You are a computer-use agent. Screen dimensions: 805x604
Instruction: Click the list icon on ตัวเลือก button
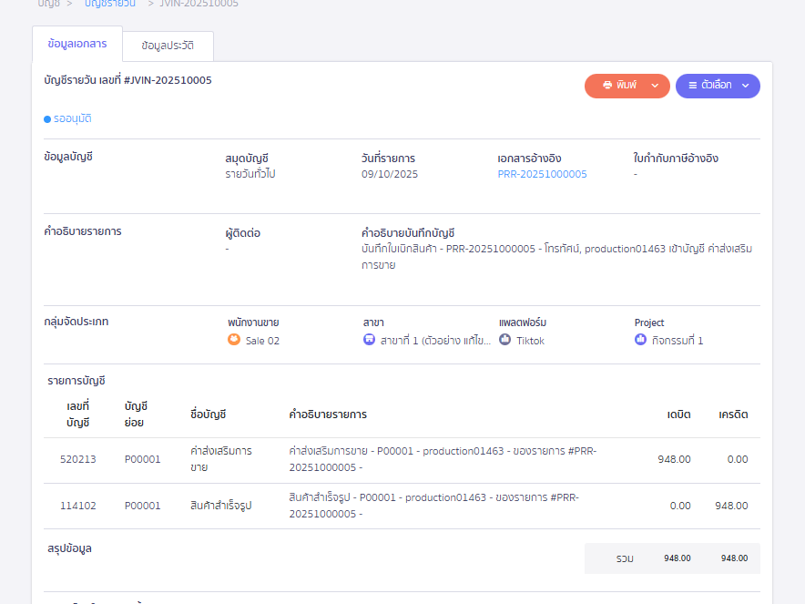click(x=692, y=86)
